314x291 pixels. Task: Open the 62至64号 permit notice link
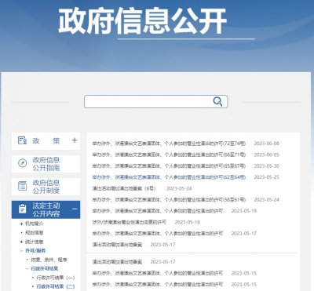[x=169, y=177]
